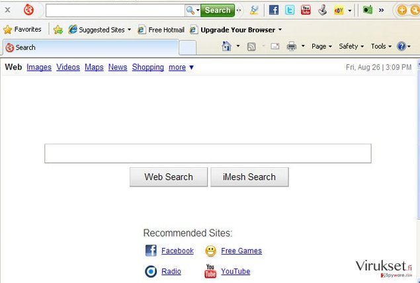Click the green radio toolbar icon
Screen dimensions: 420x283
[x=368, y=10]
